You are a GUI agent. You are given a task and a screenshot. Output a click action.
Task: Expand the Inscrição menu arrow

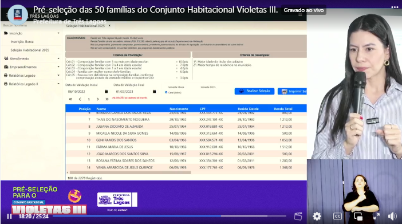click(58, 33)
